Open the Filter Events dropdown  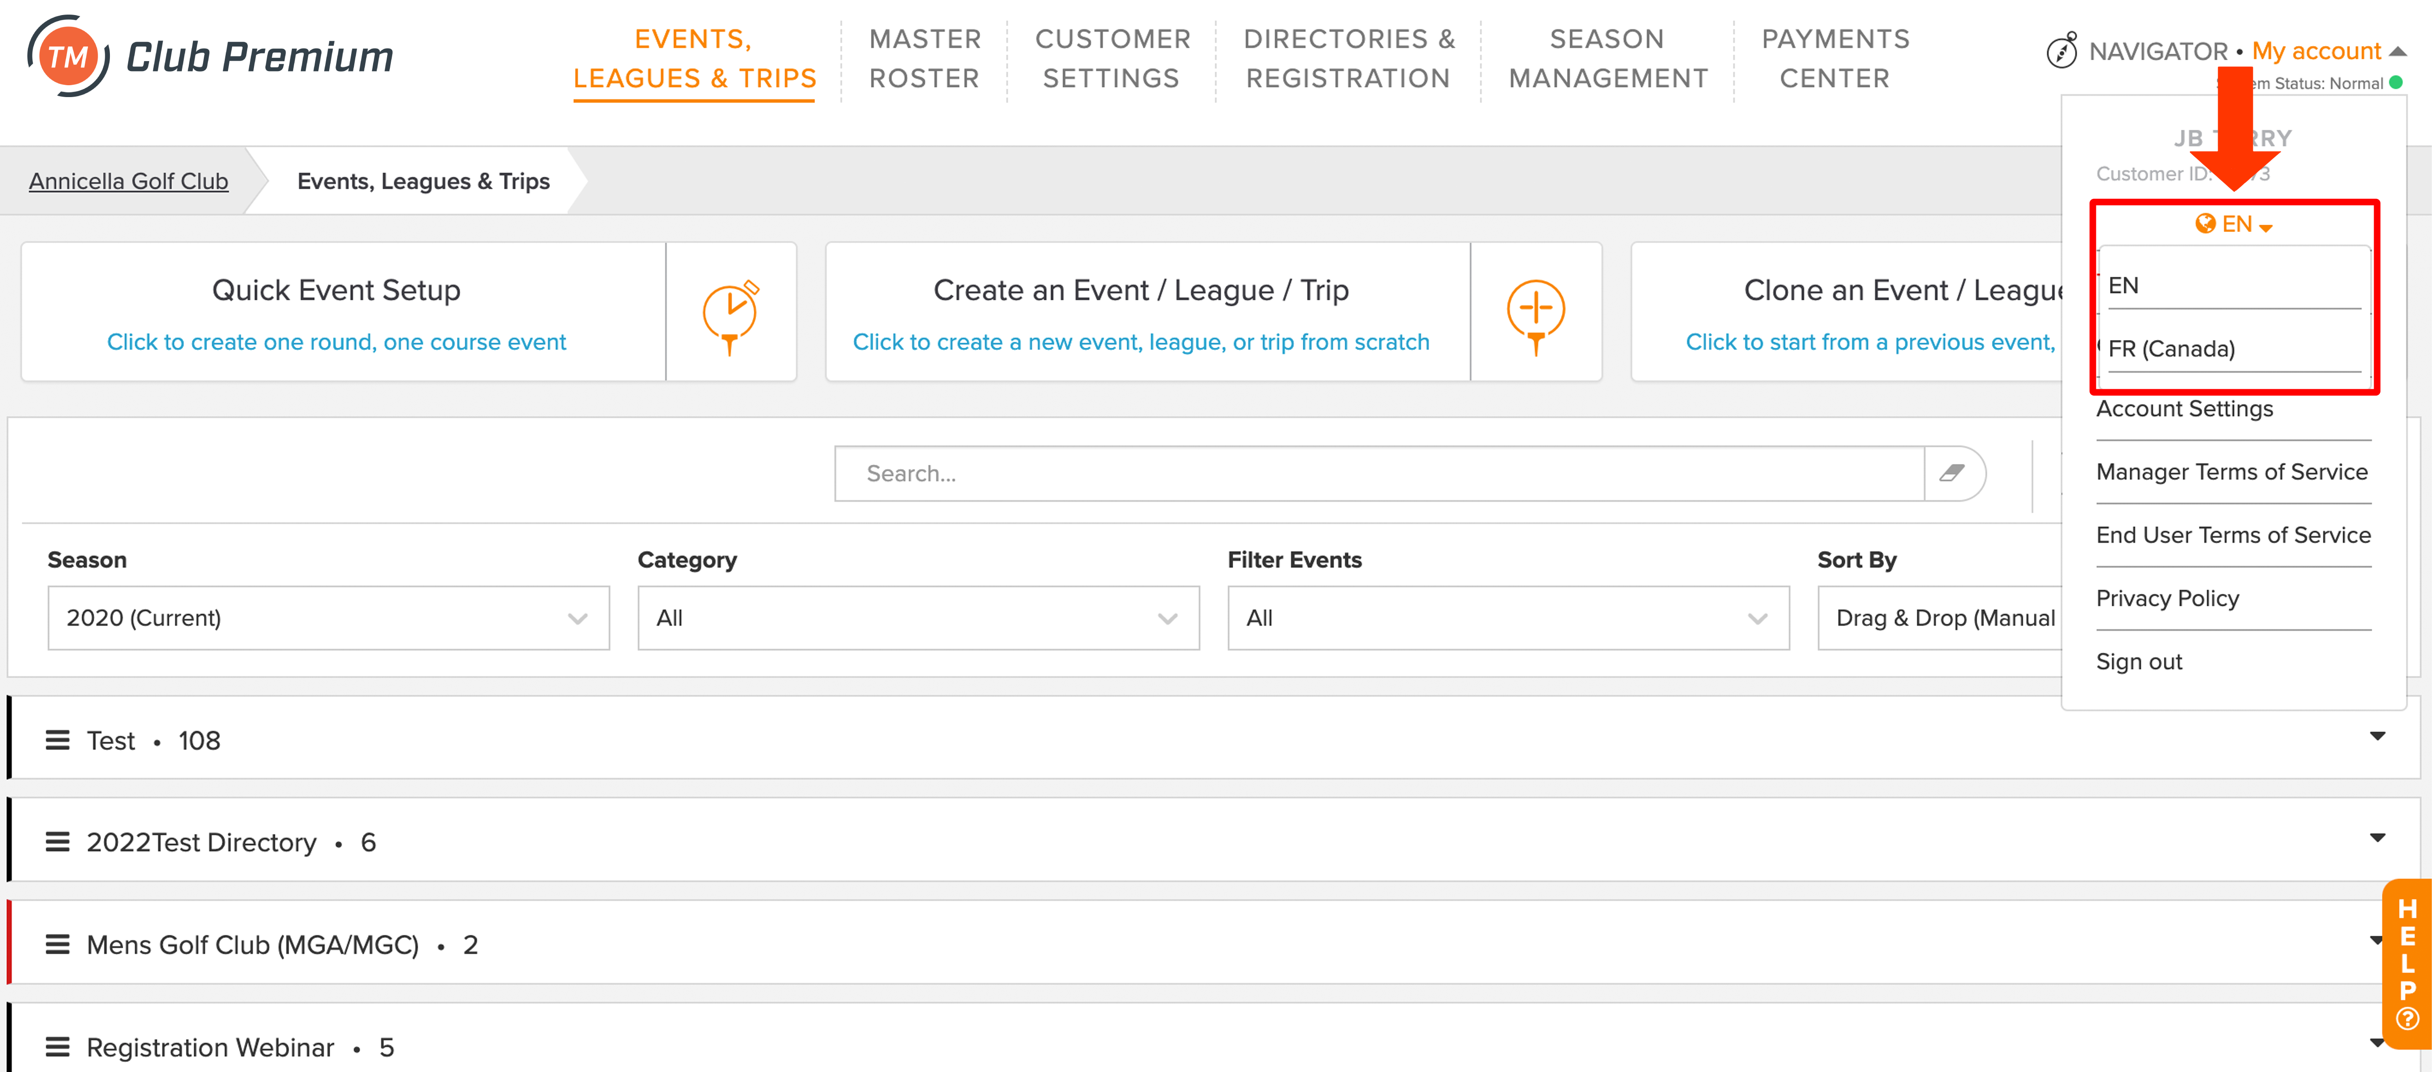click(x=1509, y=618)
